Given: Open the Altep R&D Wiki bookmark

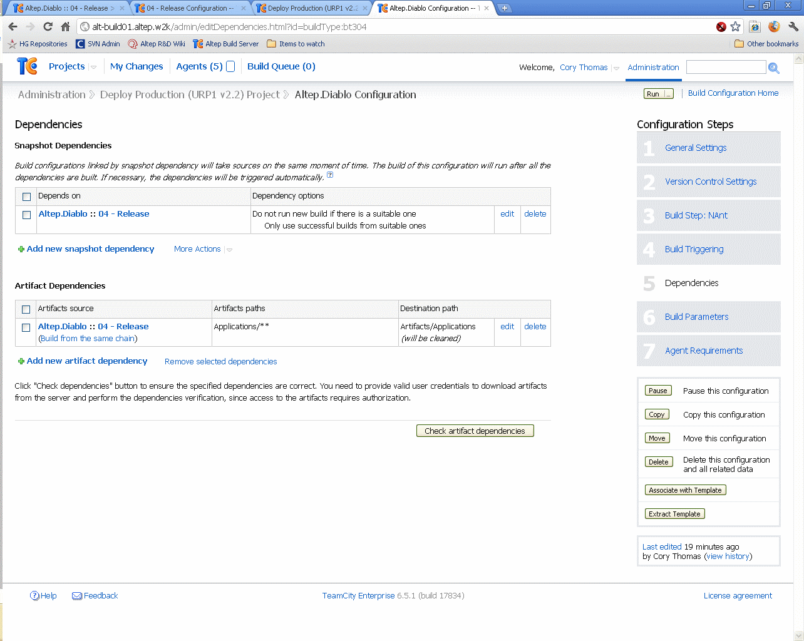Looking at the screenshot, I should click(157, 44).
